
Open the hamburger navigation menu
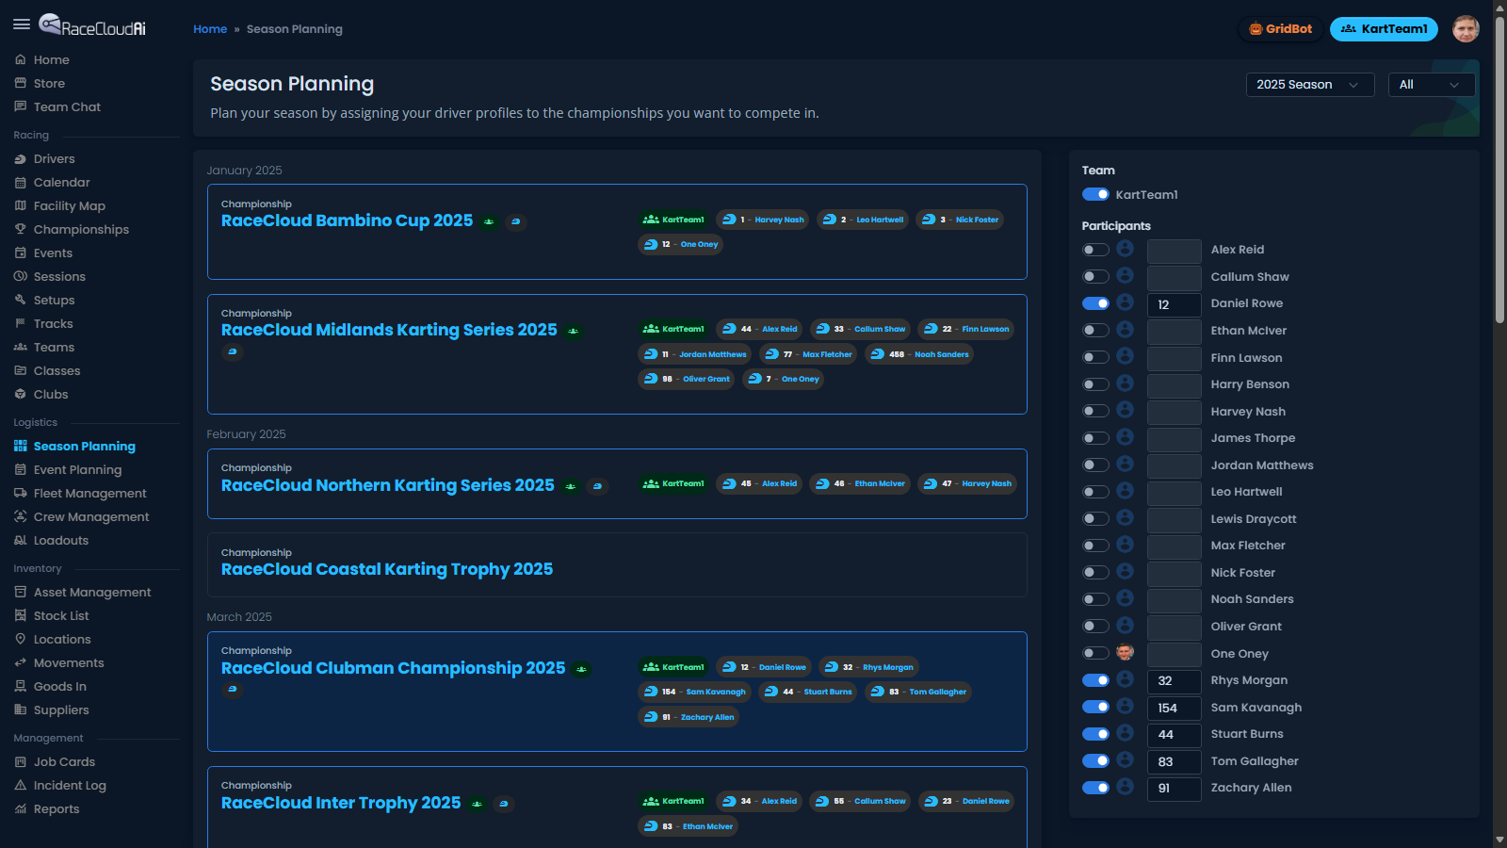[23, 24]
